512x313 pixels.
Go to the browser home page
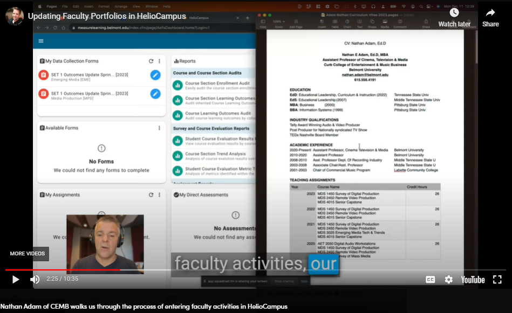coord(63,27)
